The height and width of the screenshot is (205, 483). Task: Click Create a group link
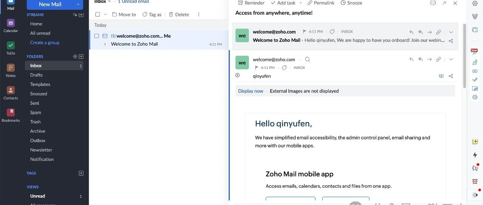point(45,43)
